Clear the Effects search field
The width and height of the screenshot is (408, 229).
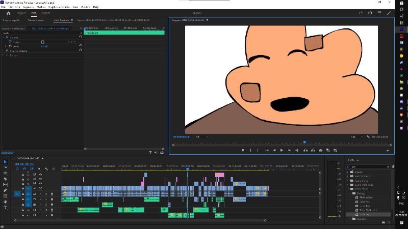pyautogui.click(x=388, y=167)
